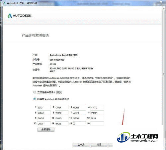Click activation code field 6 containing W8F0
The image size is (166, 150).
coord(62,113)
